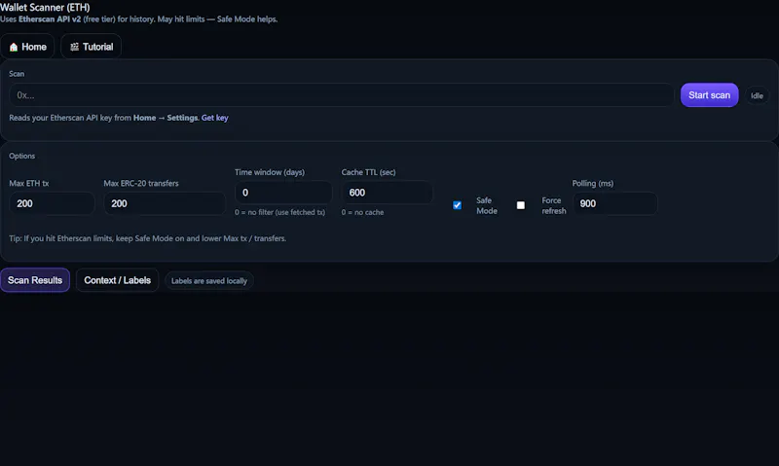
Task: Focus the 0x wallet address field
Action: pyautogui.click(x=342, y=95)
